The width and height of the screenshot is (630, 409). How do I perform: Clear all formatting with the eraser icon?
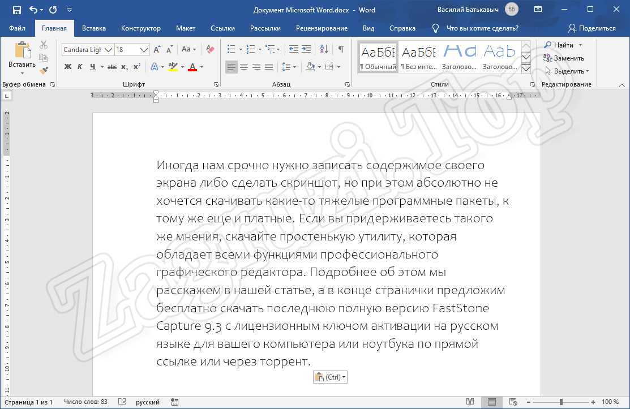coord(210,49)
